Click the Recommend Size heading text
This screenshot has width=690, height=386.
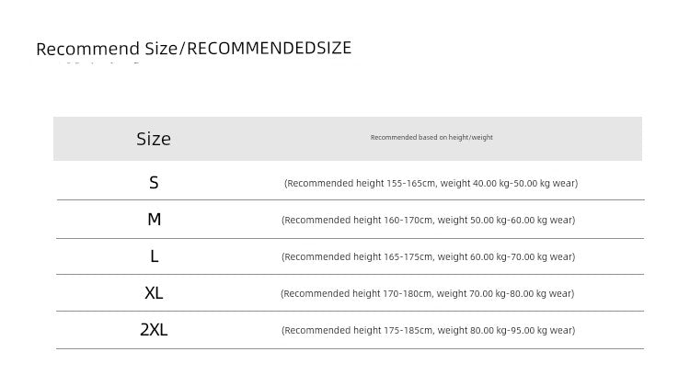click(193, 49)
